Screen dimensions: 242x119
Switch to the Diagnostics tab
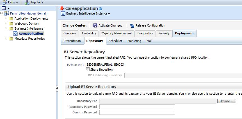click(145, 34)
